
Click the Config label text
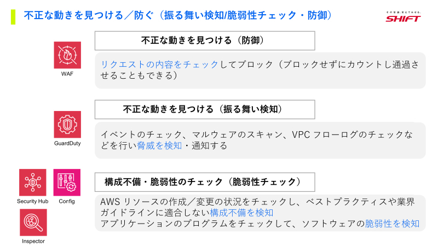[67, 201]
